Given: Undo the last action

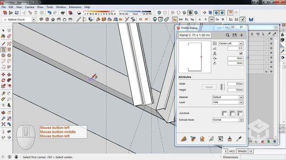Looking at the screenshot, I should (x=49, y=12).
